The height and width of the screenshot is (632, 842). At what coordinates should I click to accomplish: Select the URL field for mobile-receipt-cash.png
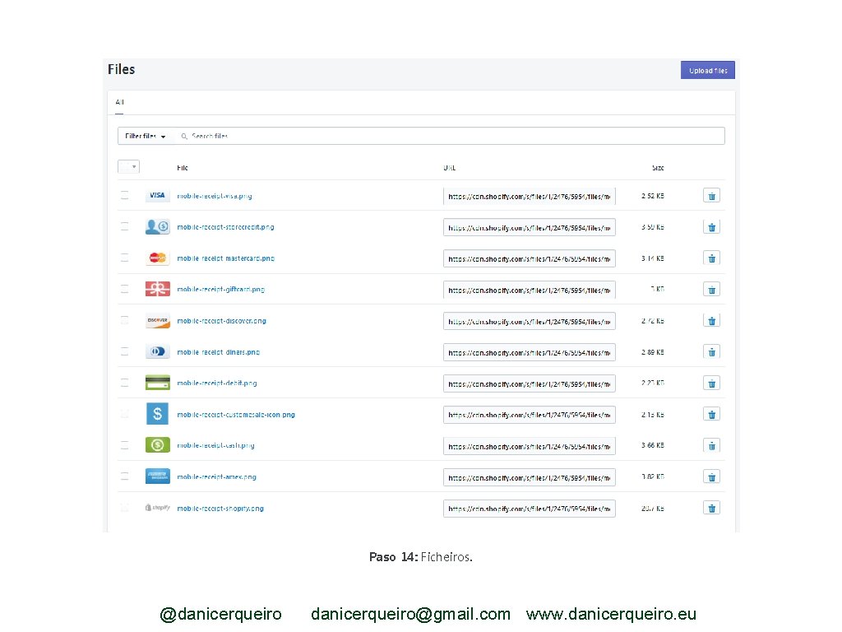pos(529,446)
